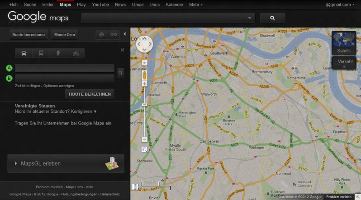Image resolution: width=361 pixels, height=200 pixels.
Task: Zoom out with the minus button
Action: pyautogui.click(x=144, y=140)
